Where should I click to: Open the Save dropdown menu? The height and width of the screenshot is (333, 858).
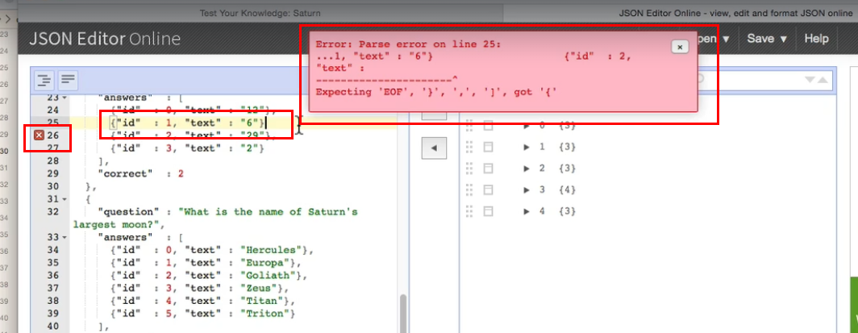tap(766, 39)
